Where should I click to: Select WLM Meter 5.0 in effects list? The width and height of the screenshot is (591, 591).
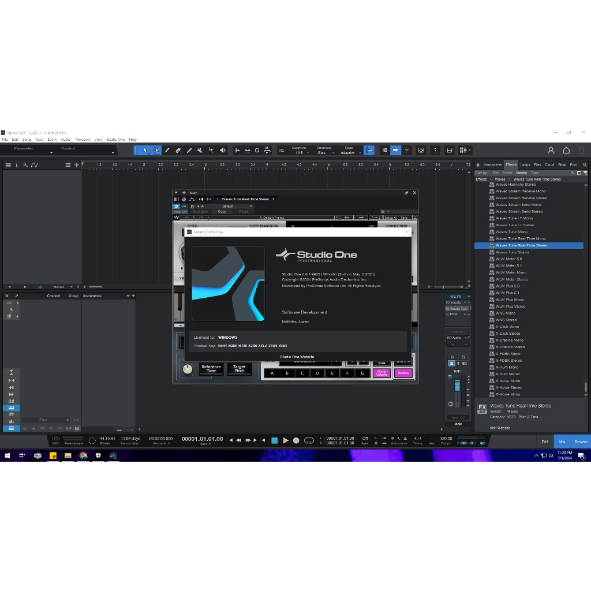[508, 259]
